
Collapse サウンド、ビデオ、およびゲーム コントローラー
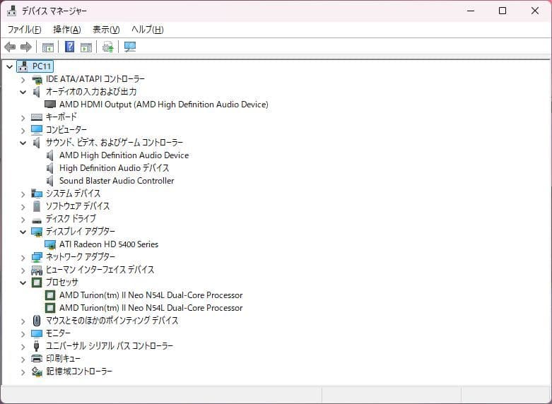click(x=23, y=143)
